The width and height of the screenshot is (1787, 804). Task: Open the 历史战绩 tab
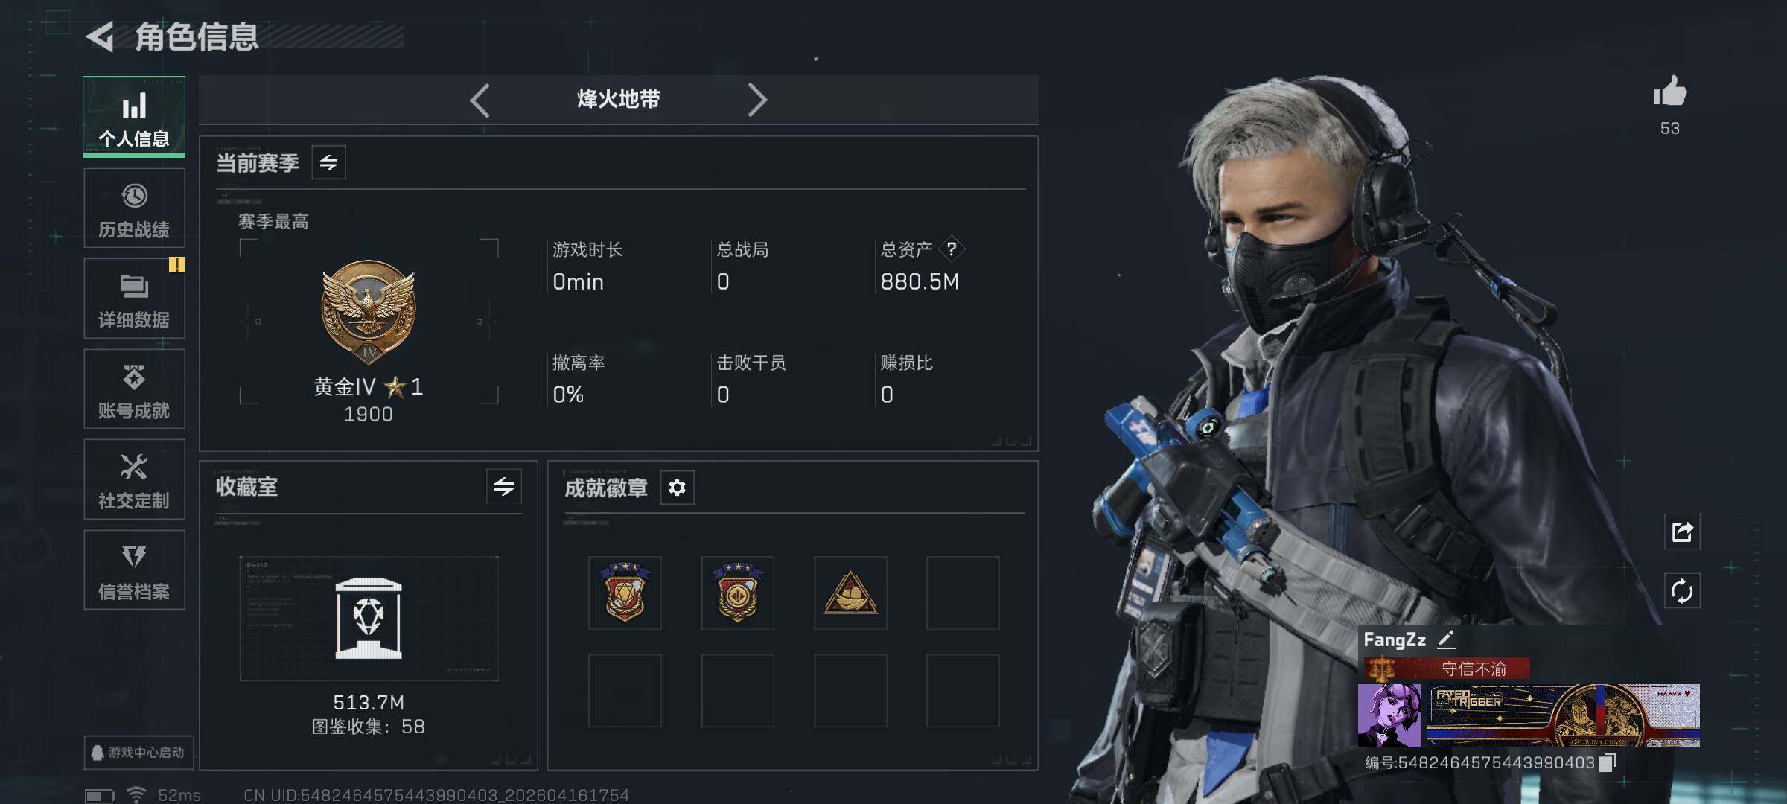point(134,208)
